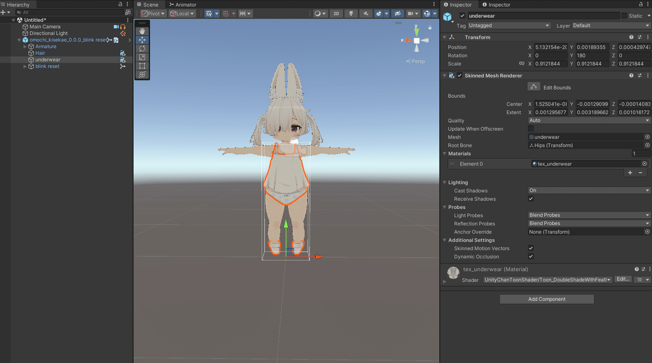Toggle scene audio with the mute icon

365,14
